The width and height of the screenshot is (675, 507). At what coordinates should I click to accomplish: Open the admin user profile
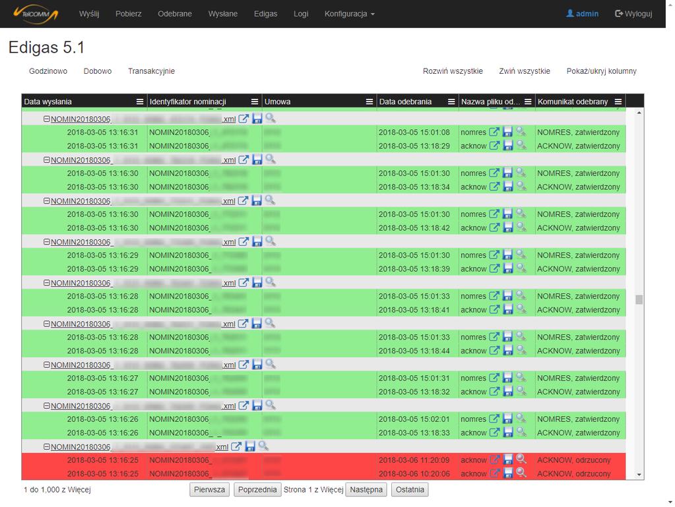(x=582, y=14)
